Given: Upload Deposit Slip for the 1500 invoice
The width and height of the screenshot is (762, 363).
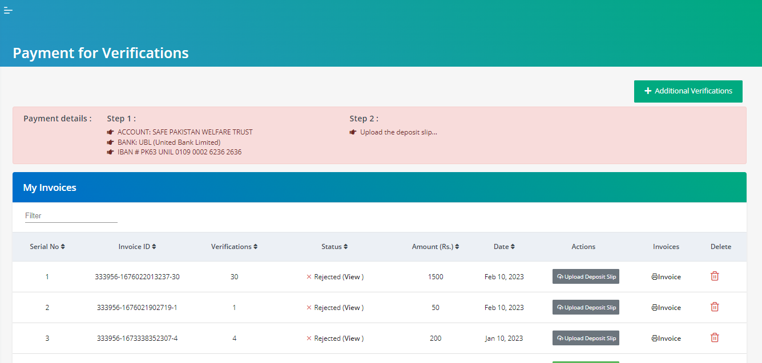Looking at the screenshot, I should 586,276.
